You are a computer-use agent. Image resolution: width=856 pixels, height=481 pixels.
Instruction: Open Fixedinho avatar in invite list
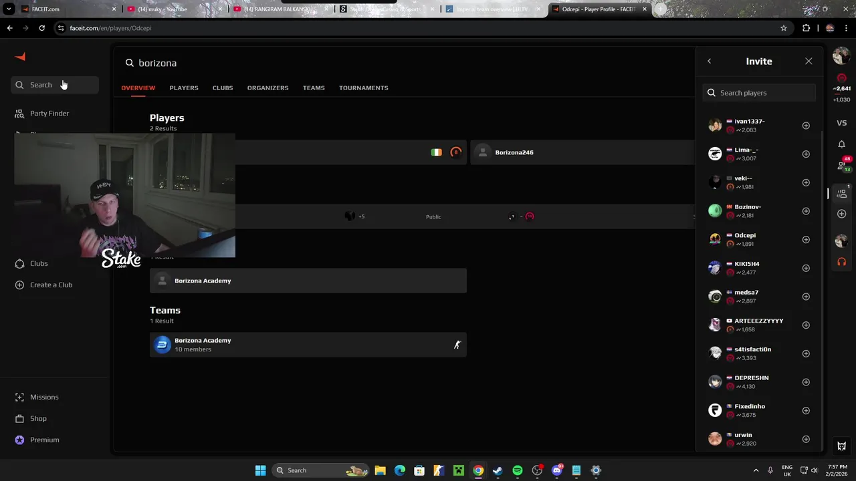point(715,410)
